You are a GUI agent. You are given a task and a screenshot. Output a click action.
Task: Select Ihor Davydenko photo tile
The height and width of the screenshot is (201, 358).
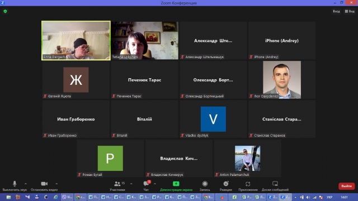click(282, 80)
